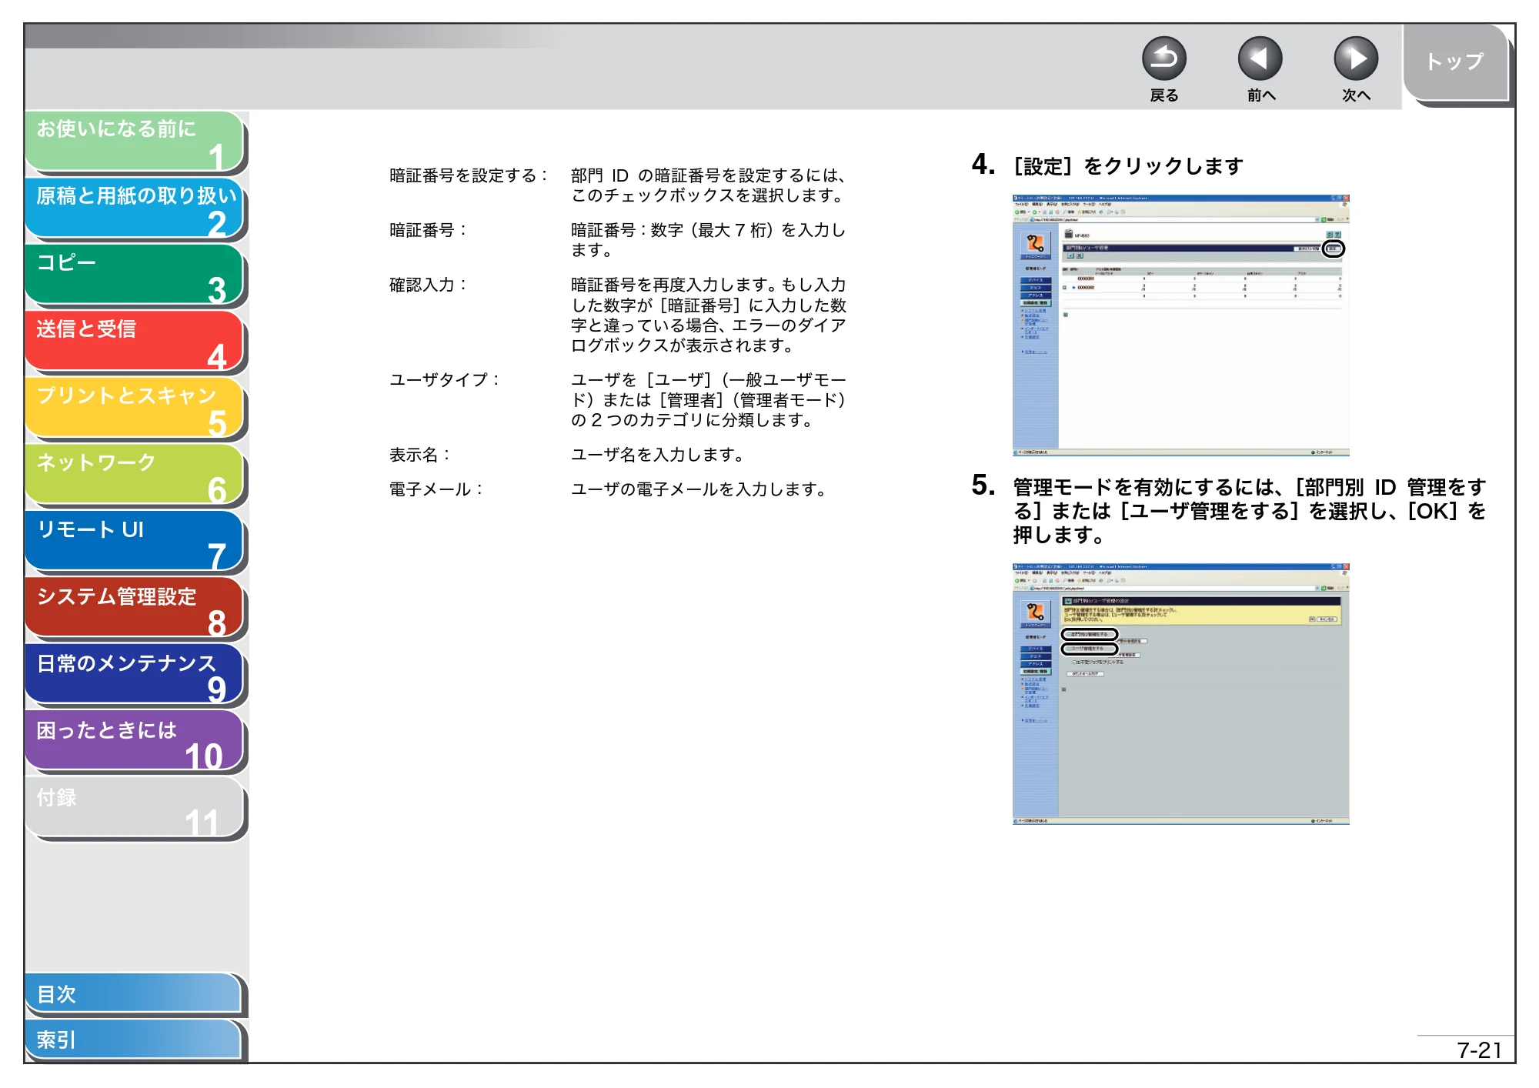Click the step 4 browser screenshot
This screenshot has width=1539, height=1088.
point(1180,325)
